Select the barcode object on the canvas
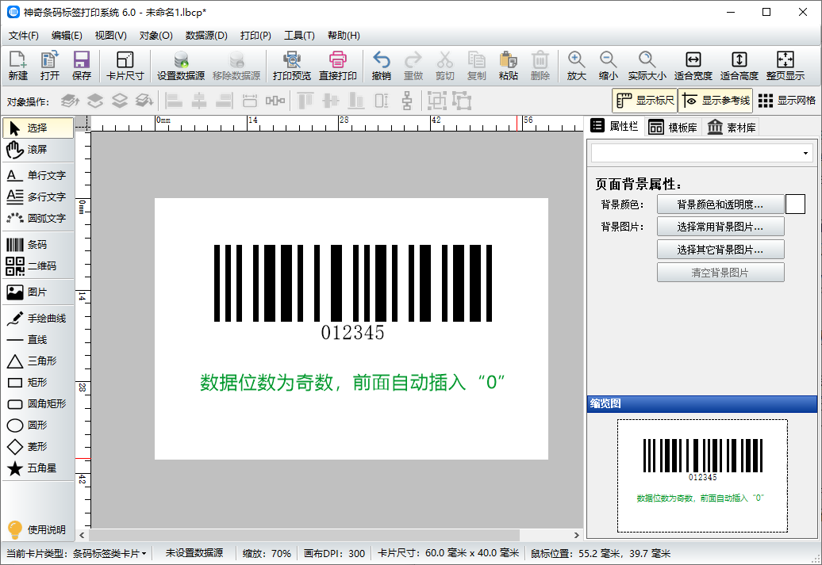822x565 pixels. [353, 292]
